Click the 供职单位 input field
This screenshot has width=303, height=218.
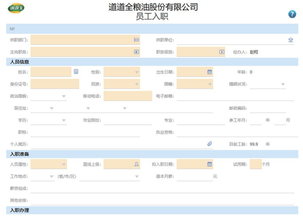coord(235,40)
